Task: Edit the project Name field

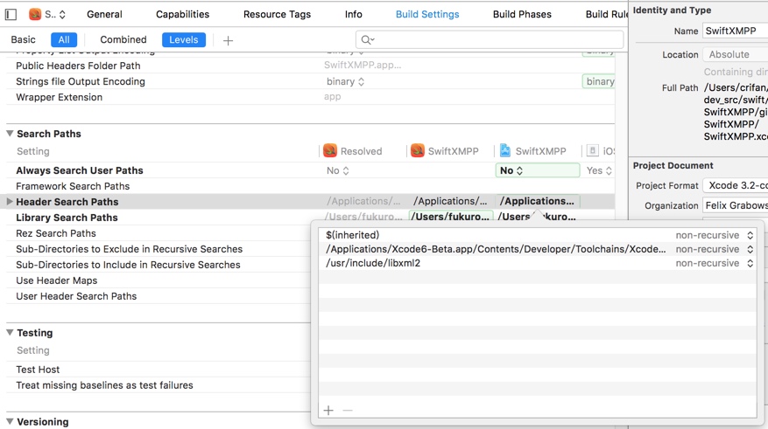Action: pos(735,31)
